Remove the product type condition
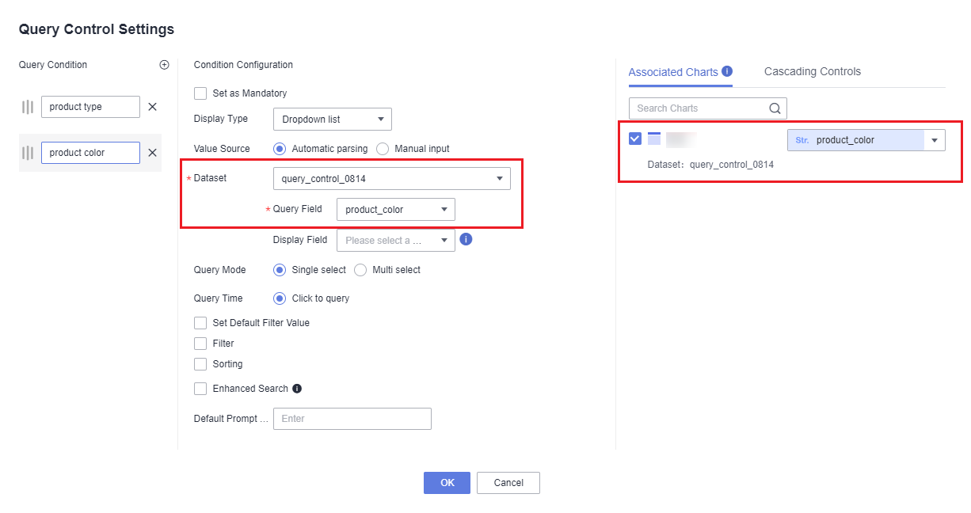The height and width of the screenshot is (513, 971). click(x=152, y=107)
